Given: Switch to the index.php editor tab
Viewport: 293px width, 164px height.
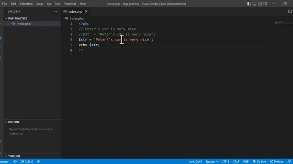Looking at the screenshot, I should pos(75,11).
